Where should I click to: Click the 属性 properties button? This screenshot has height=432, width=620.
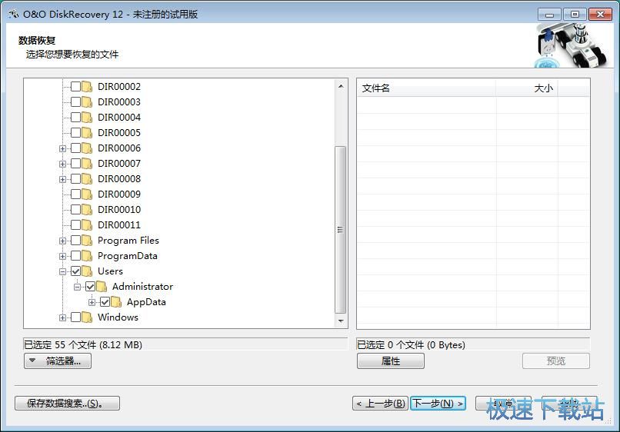coord(391,361)
